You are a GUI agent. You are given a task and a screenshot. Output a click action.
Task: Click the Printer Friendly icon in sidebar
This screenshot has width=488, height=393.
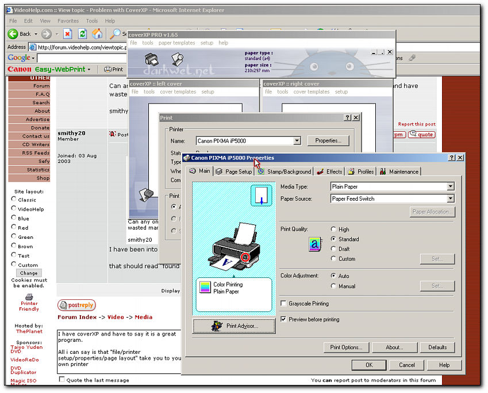click(29, 297)
